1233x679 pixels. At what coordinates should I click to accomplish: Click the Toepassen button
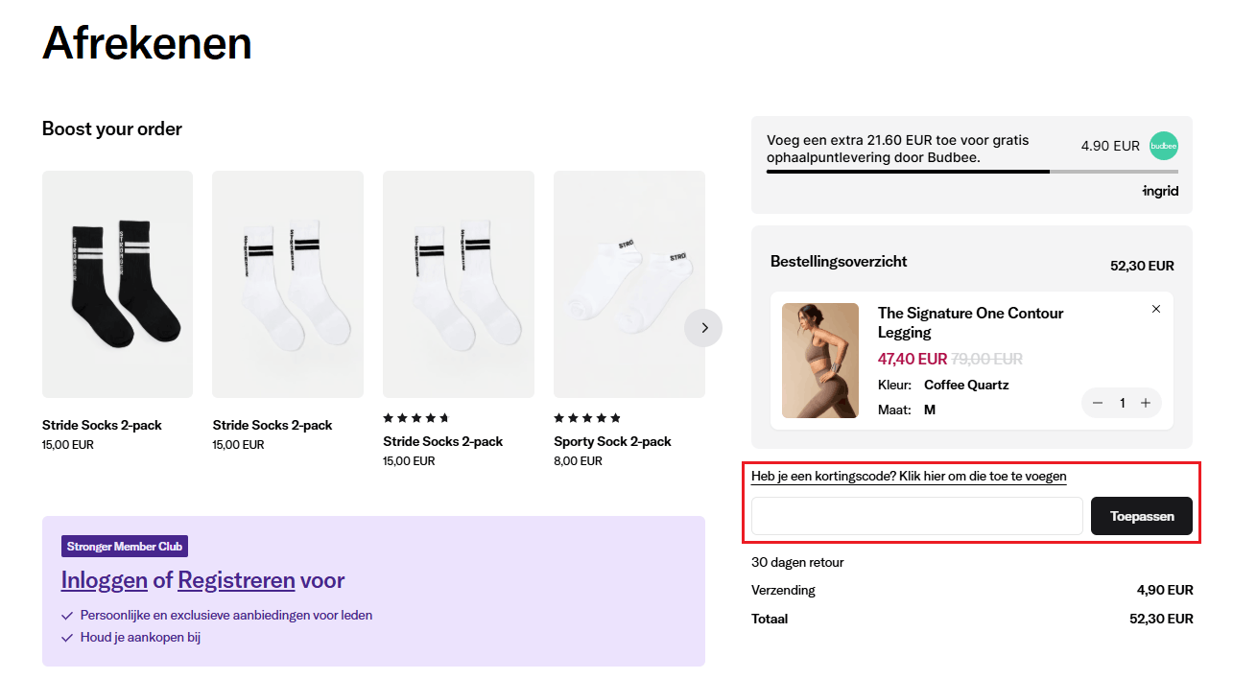tap(1142, 516)
